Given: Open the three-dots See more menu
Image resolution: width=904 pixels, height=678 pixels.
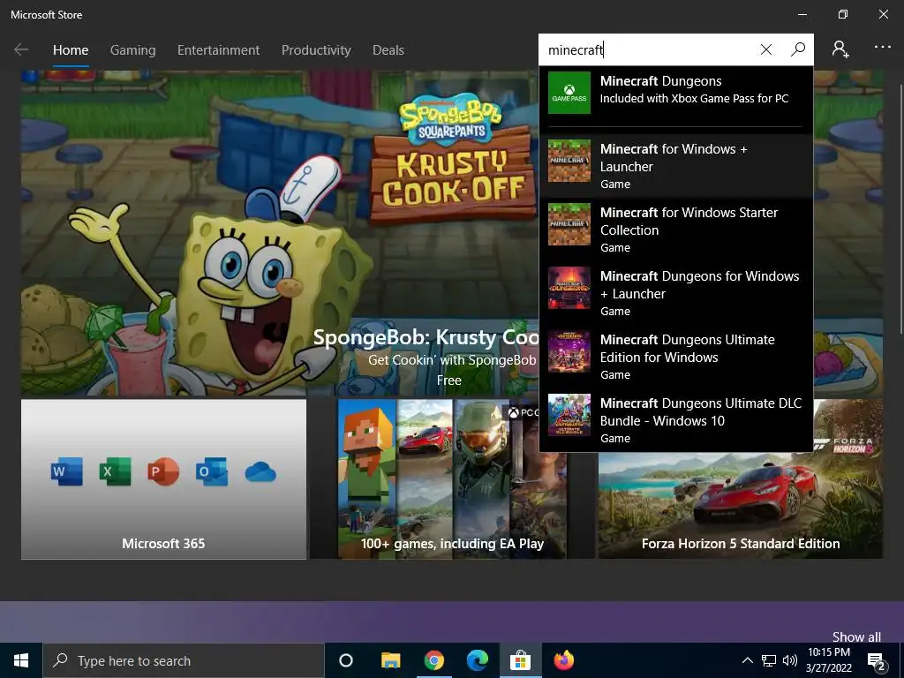Looking at the screenshot, I should tap(883, 48).
